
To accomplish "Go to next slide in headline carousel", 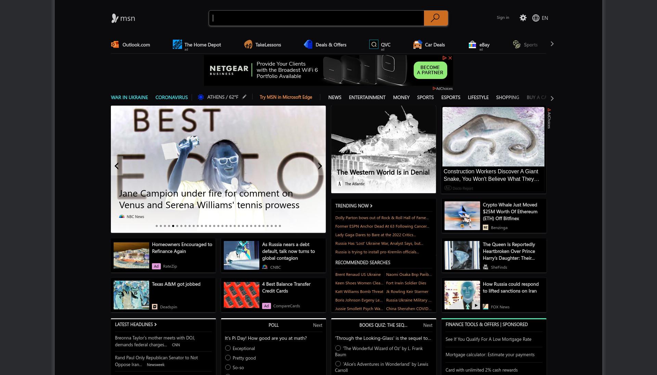I will click(x=320, y=166).
